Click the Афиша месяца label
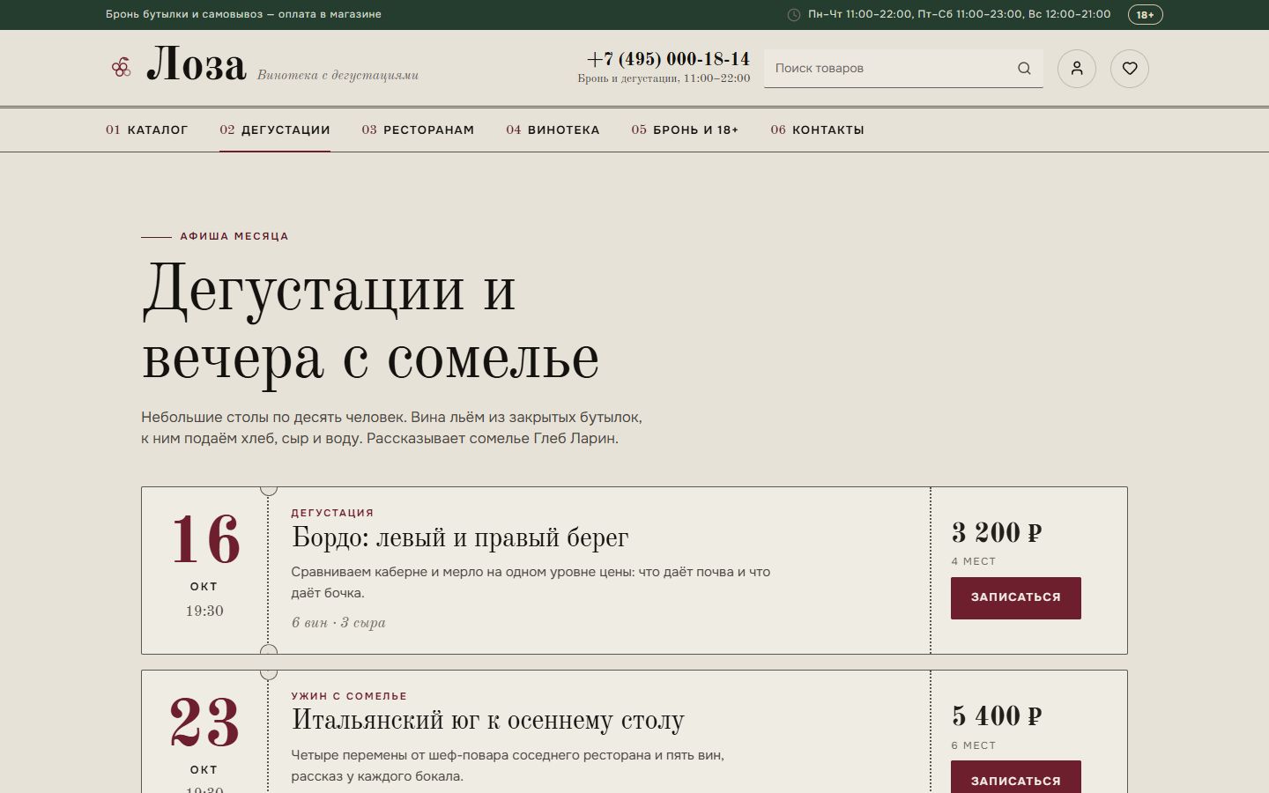 click(234, 236)
